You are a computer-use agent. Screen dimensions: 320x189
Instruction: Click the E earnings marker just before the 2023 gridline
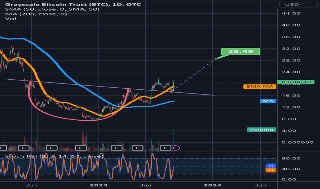[81, 148]
